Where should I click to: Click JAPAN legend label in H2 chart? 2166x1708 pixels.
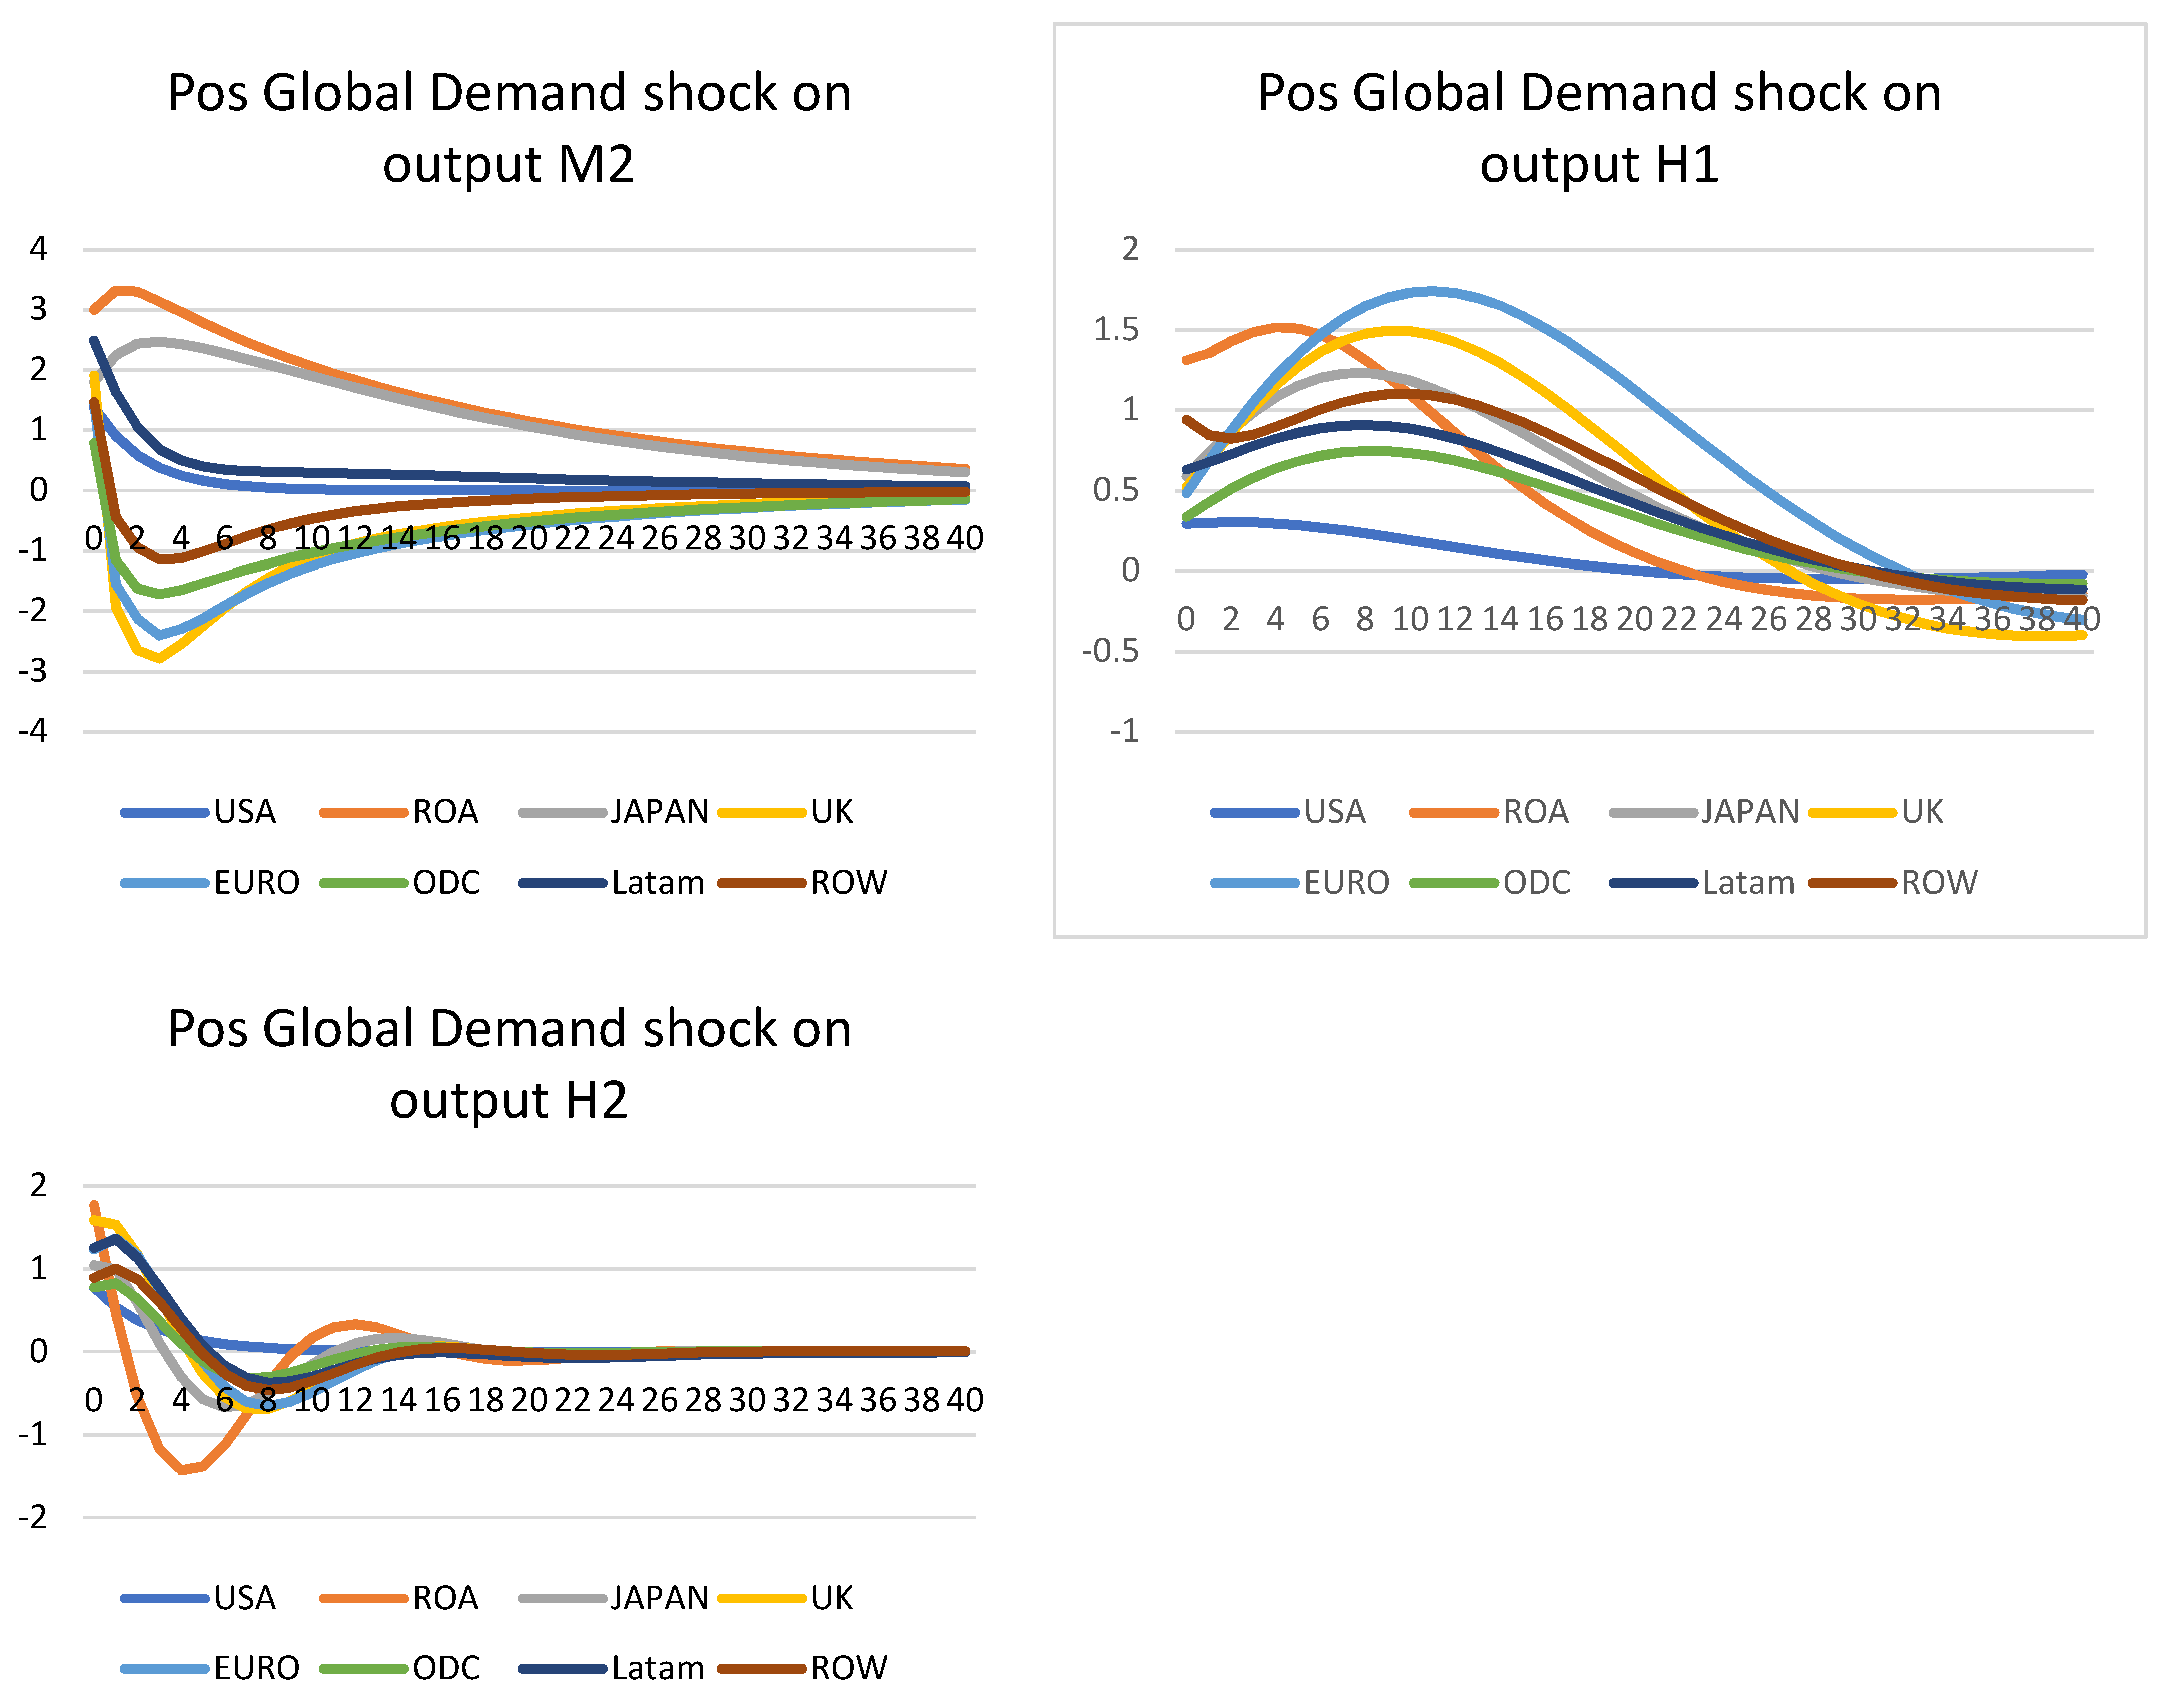(x=659, y=1598)
